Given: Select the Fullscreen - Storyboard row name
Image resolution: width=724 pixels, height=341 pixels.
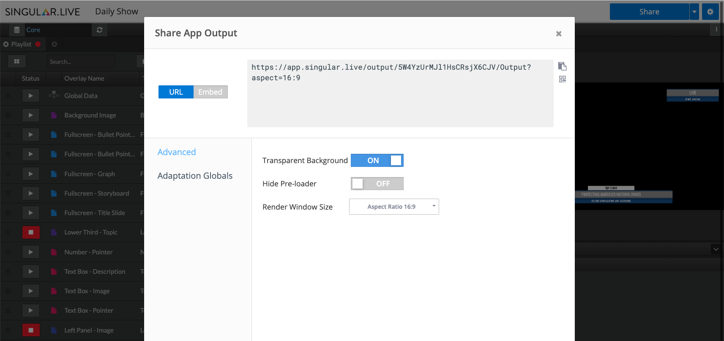Looking at the screenshot, I should pos(97,194).
